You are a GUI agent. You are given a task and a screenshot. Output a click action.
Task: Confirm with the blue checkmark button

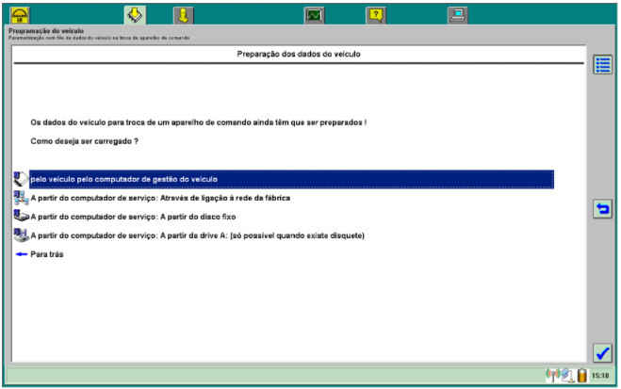coord(602,353)
